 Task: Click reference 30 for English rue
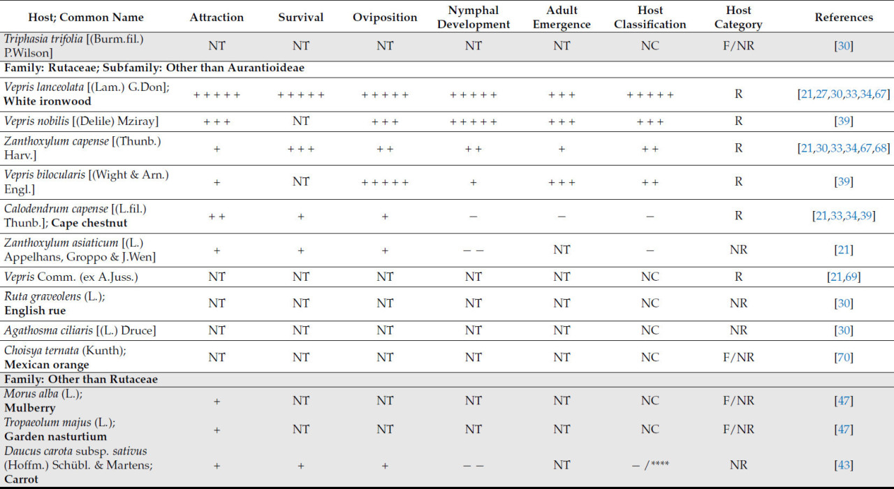tap(844, 304)
